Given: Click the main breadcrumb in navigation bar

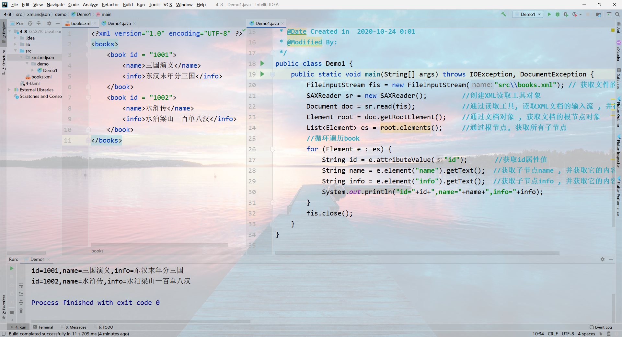Looking at the screenshot, I should tap(104, 14).
